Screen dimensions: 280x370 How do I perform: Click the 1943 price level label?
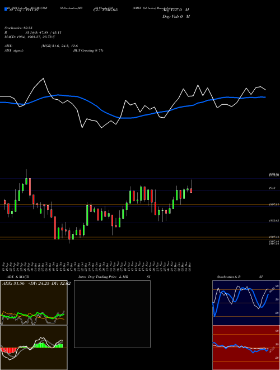[272, 188]
